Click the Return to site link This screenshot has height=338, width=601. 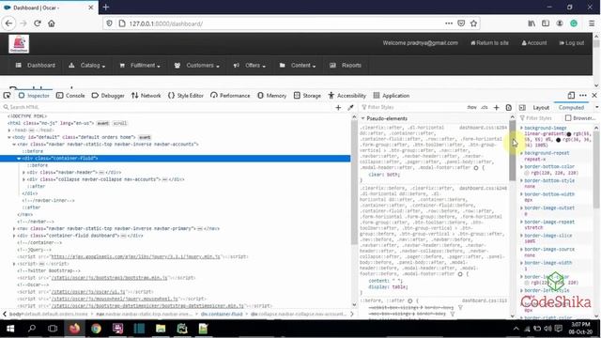[x=489, y=43]
